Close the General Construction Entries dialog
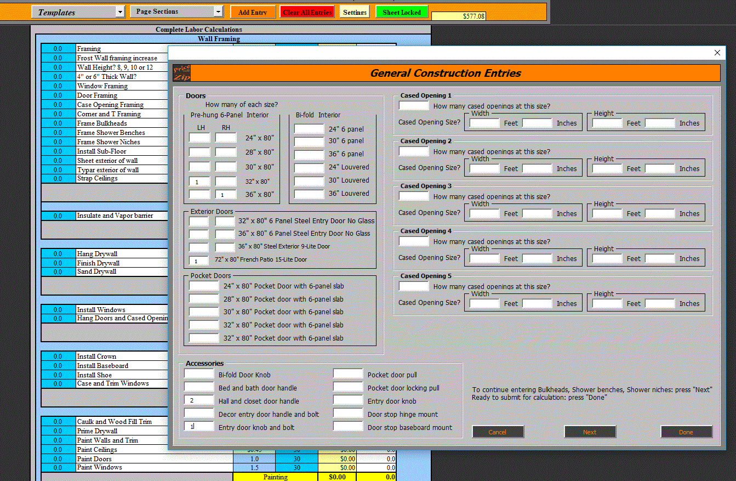This screenshot has width=736, height=481. pyautogui.click(x=717, y=53)
